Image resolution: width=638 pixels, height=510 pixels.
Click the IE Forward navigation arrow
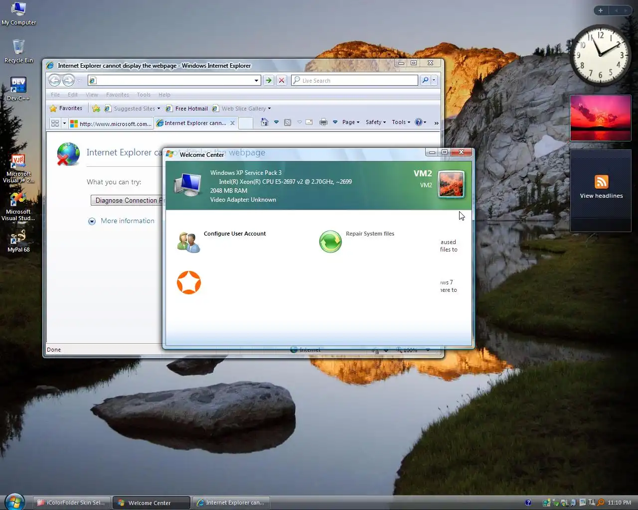point(69,80)
